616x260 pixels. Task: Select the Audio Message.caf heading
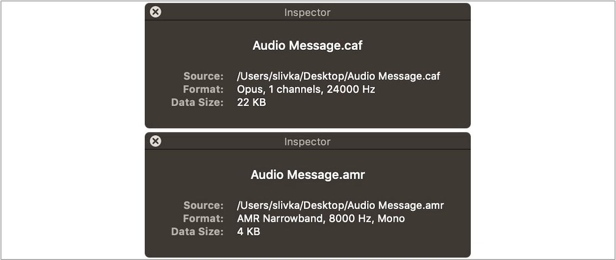point(307,46)
